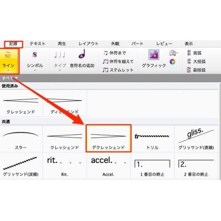Open the 外観 (Appearance) ribbon tab
Screen dimensions: 221x221
(x=115, y=44)
